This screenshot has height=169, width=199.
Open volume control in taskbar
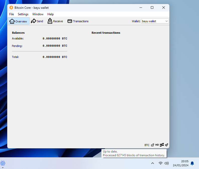pyautogui.click(x=167, y=163)
